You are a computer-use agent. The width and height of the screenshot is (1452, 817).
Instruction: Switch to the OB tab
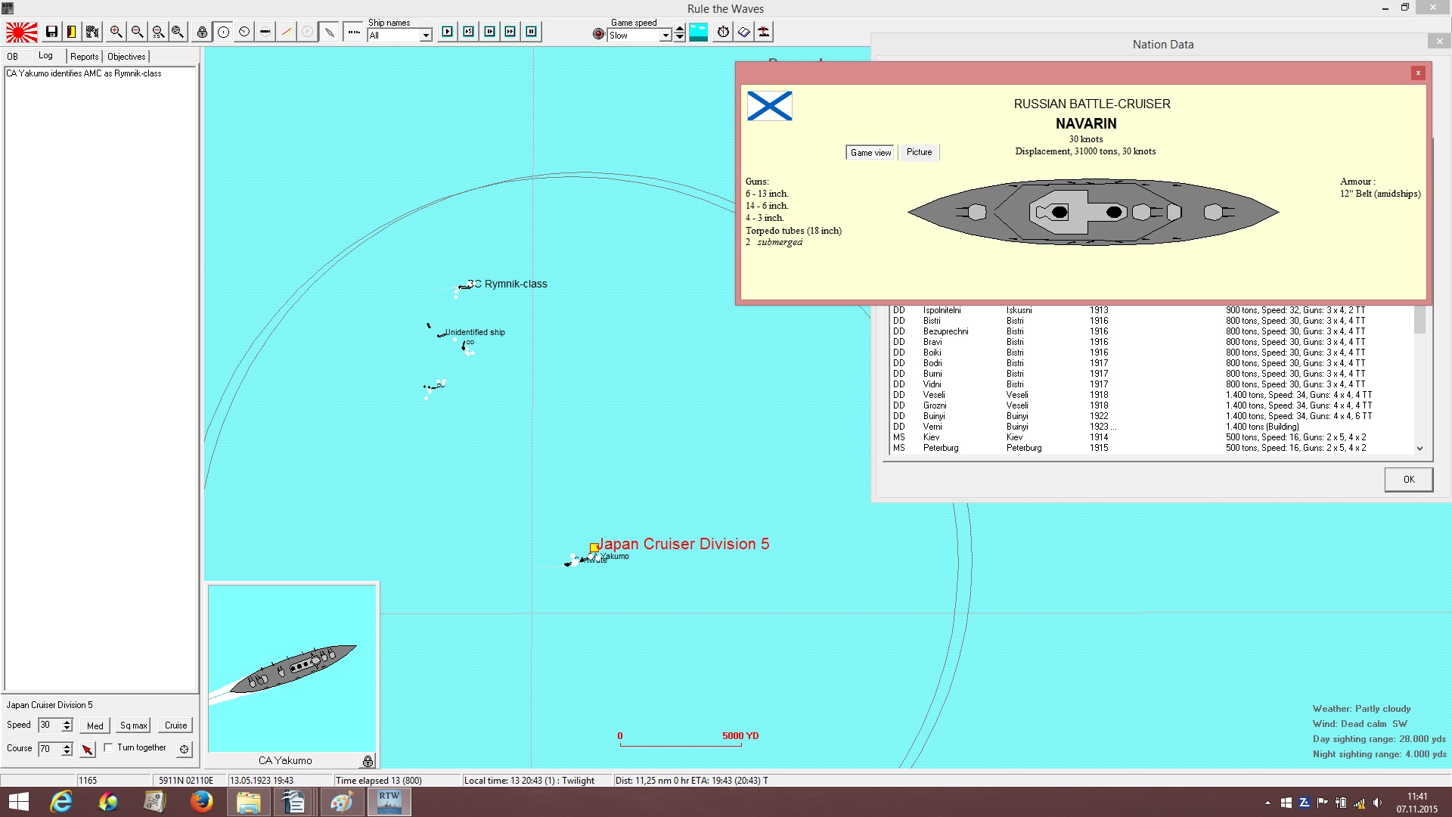pyautogui.click(x=13, y=57)
